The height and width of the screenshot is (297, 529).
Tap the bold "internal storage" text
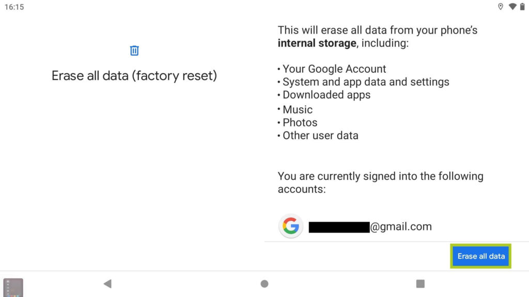coord(317,43)
